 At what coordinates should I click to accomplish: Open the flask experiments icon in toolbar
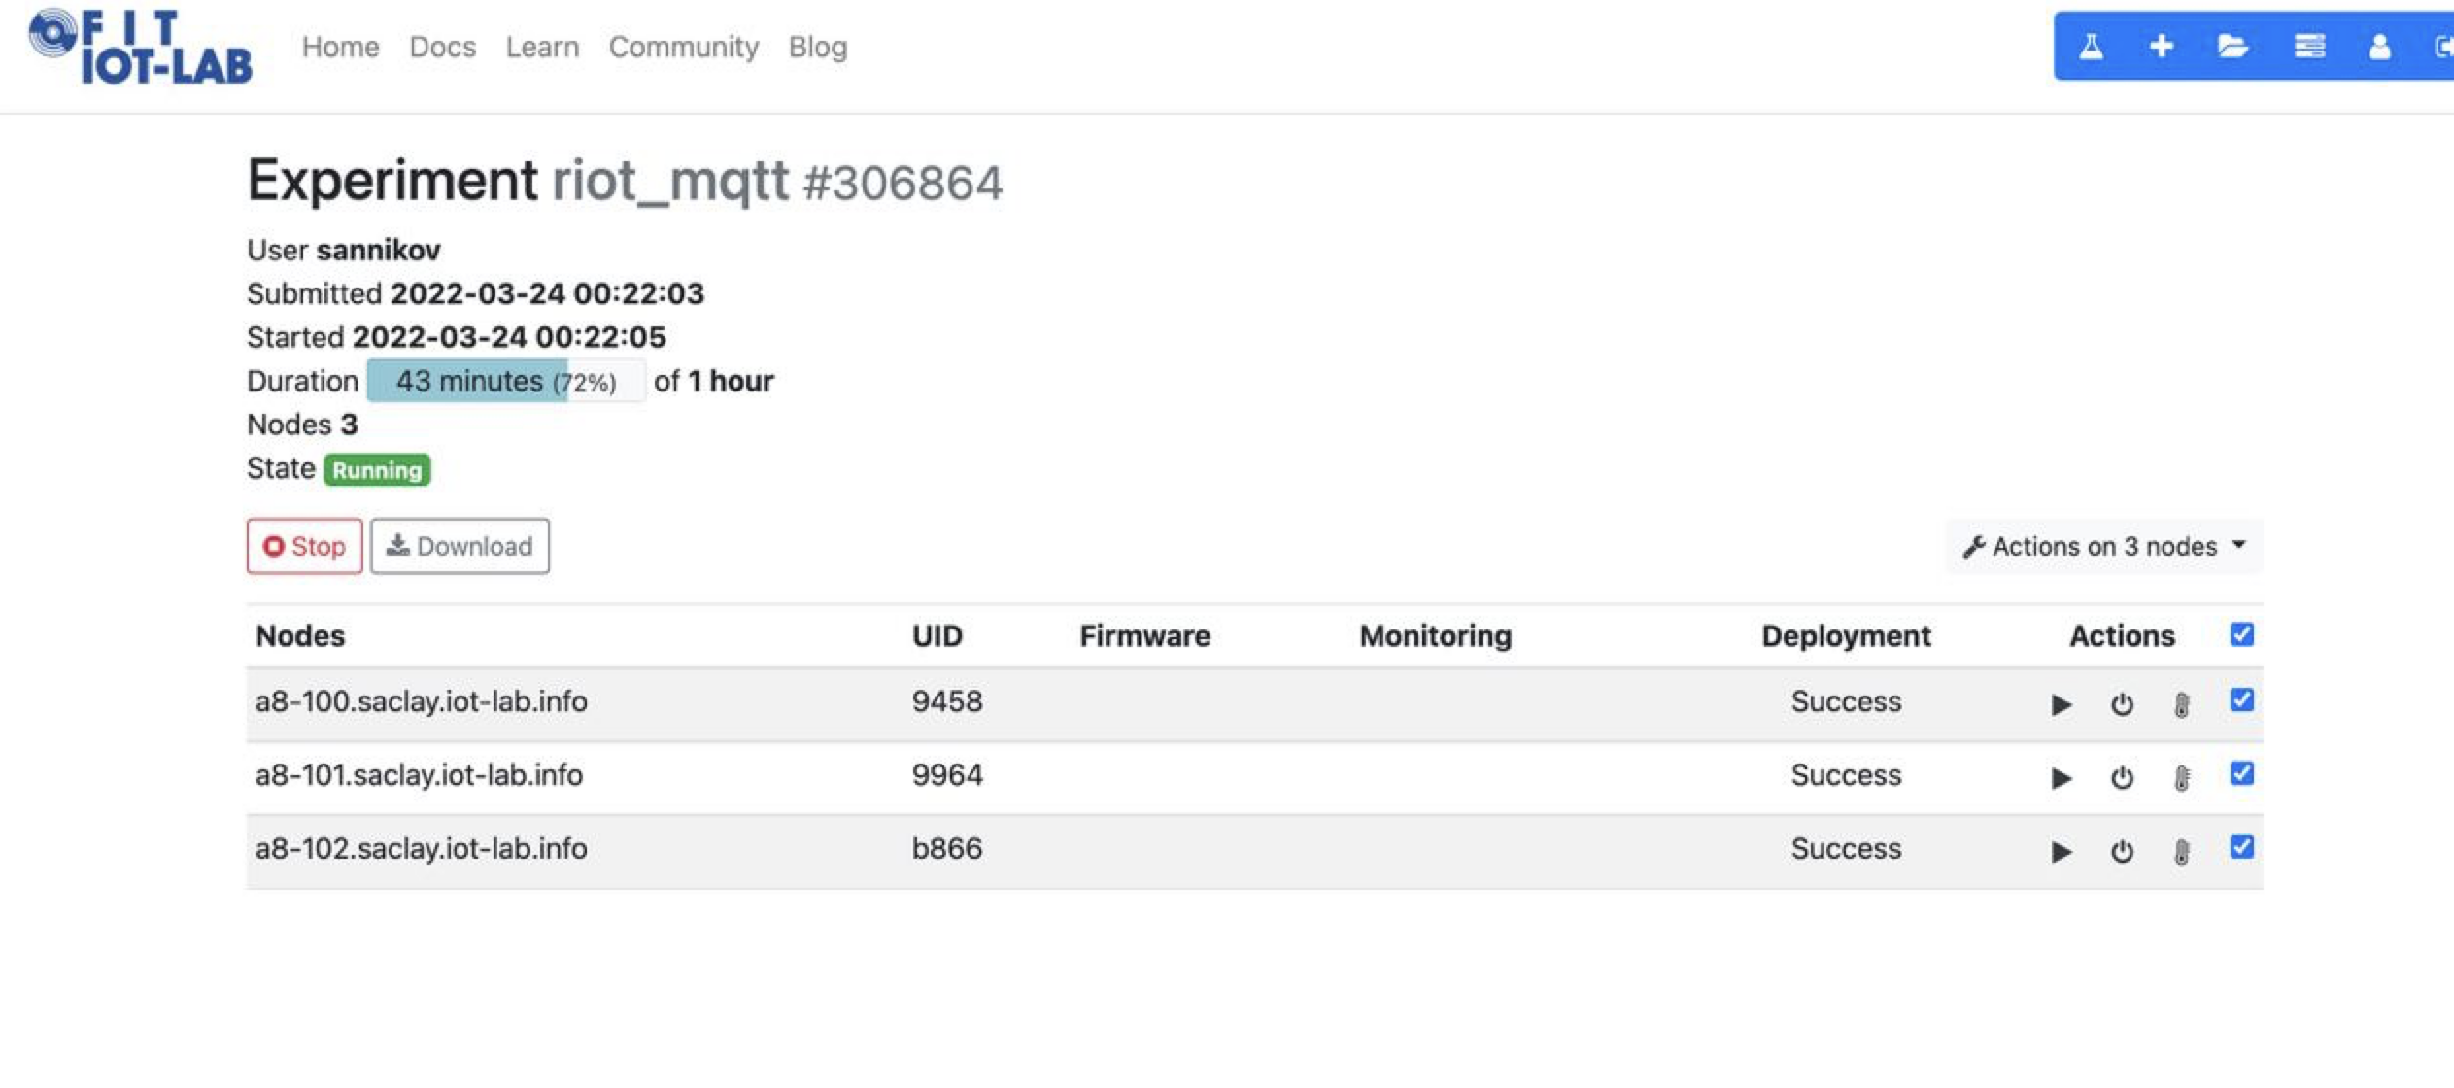click(x=2092, y=46)
